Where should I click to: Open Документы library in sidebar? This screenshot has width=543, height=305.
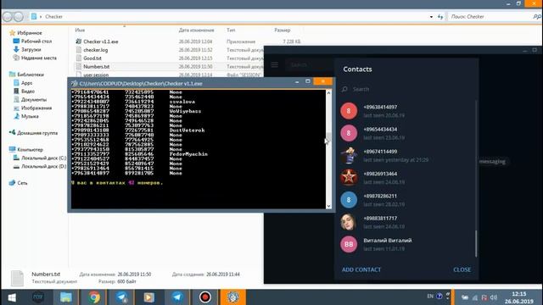coord(34,100)
